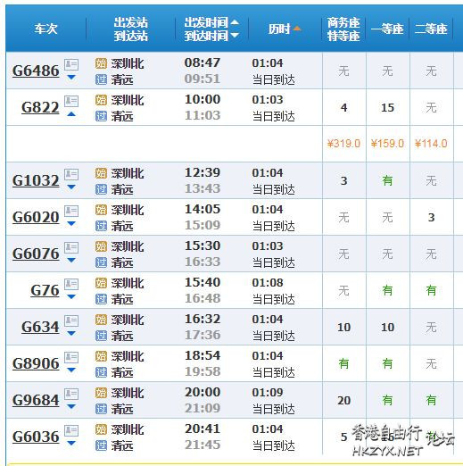Expand price details for train G6020
Image resolution: width=463 pixels, height=466 pixels.
71,224
